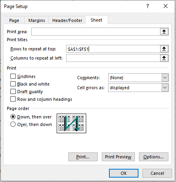
Task: Click inside the Print area field
Action: point(96,32)
